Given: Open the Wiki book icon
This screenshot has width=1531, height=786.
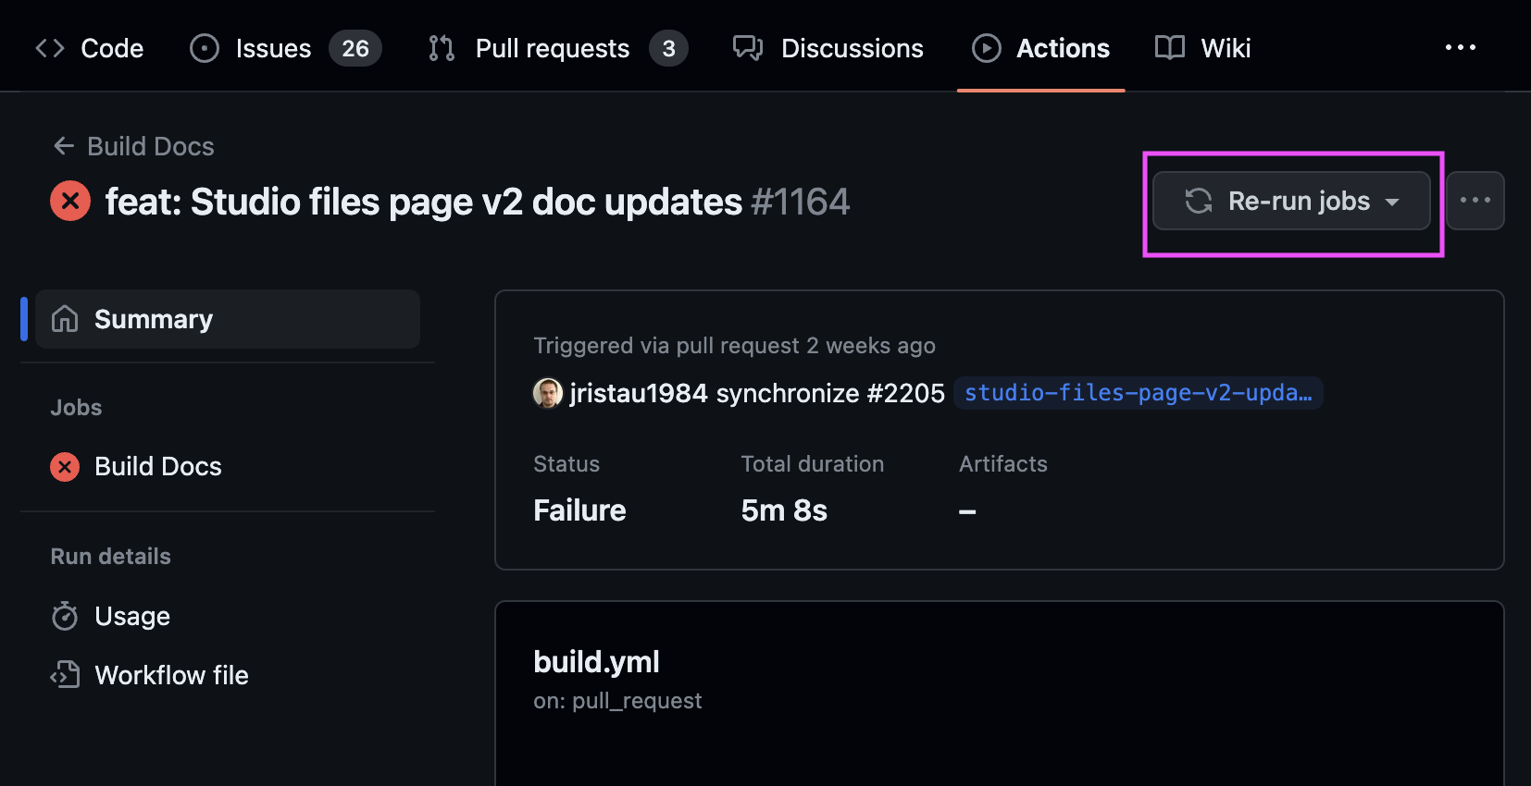Looking at the screenshot, I should [x=1170, y=48].
